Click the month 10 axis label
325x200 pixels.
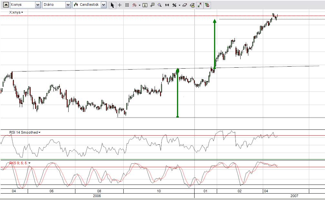pos(158,191)
